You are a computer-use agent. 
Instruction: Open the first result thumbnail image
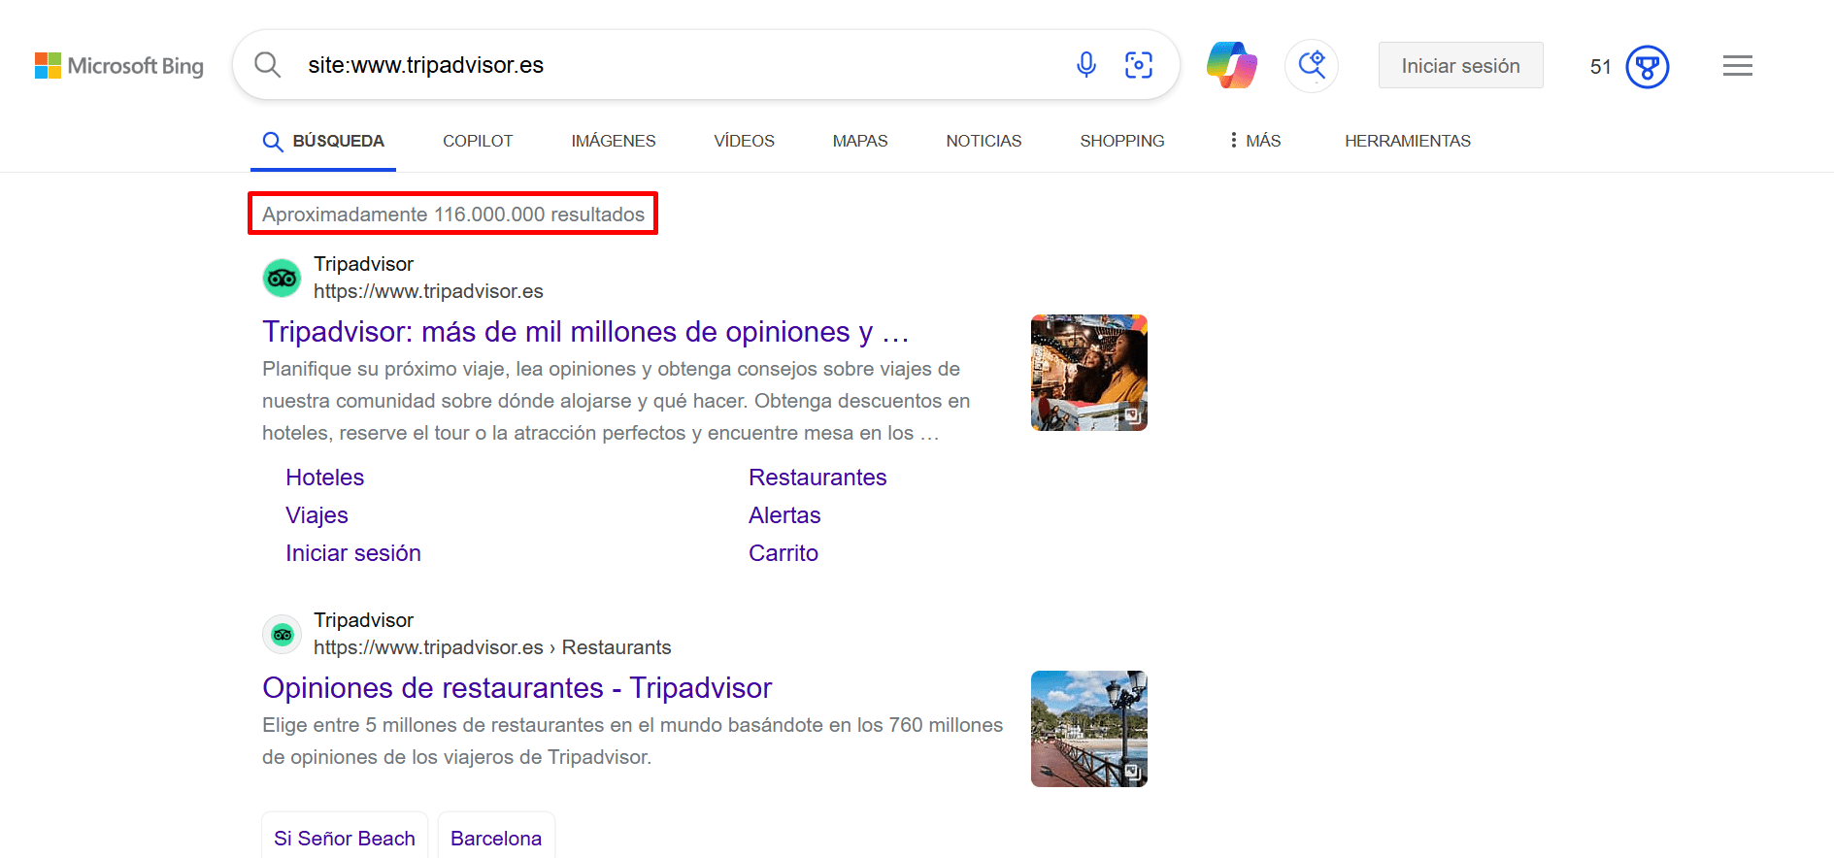(1089, 373)
